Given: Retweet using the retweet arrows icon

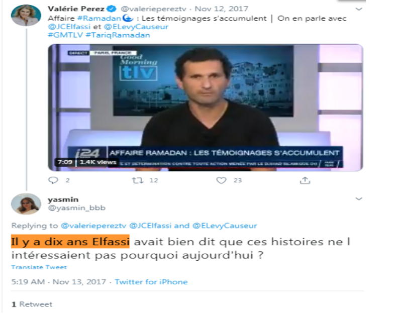Looking at the screenshot, I should [x=138, y=180].
